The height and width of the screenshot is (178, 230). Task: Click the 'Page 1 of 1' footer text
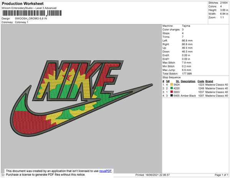[222, 175]
